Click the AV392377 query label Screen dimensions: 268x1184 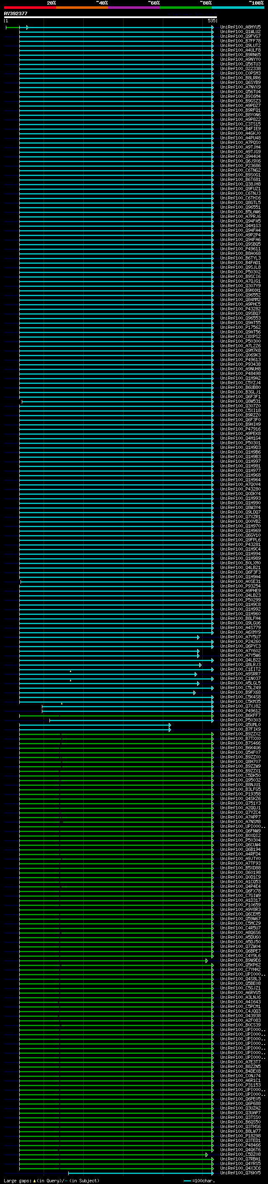coord(15,14)
